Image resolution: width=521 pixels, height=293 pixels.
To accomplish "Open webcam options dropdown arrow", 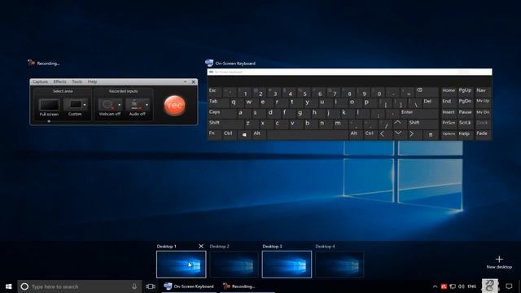I will (120, 105).
